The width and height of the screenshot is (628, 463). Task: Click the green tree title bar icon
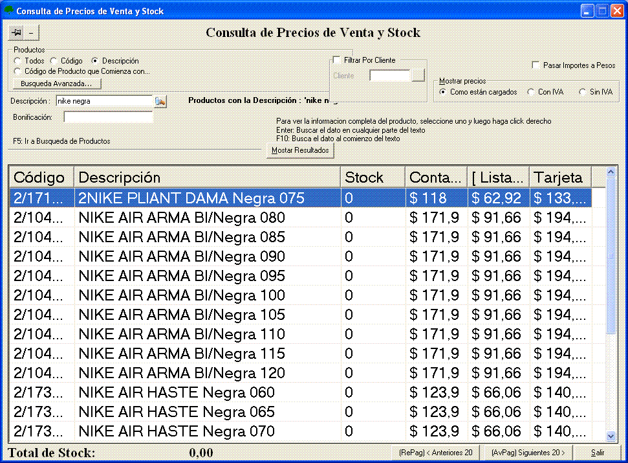click(8, 10)
